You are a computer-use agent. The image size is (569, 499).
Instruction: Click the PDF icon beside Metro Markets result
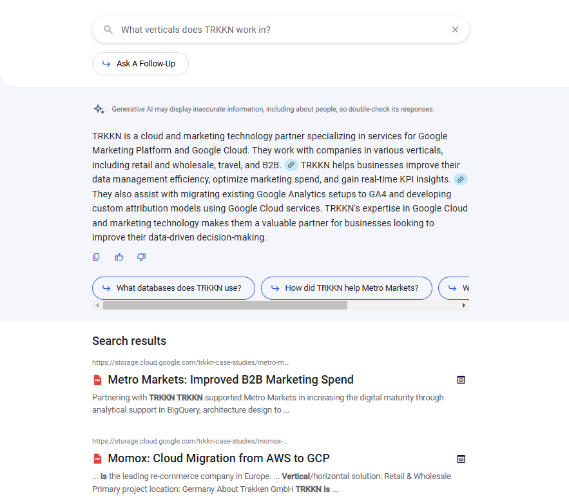coord(97,380)
